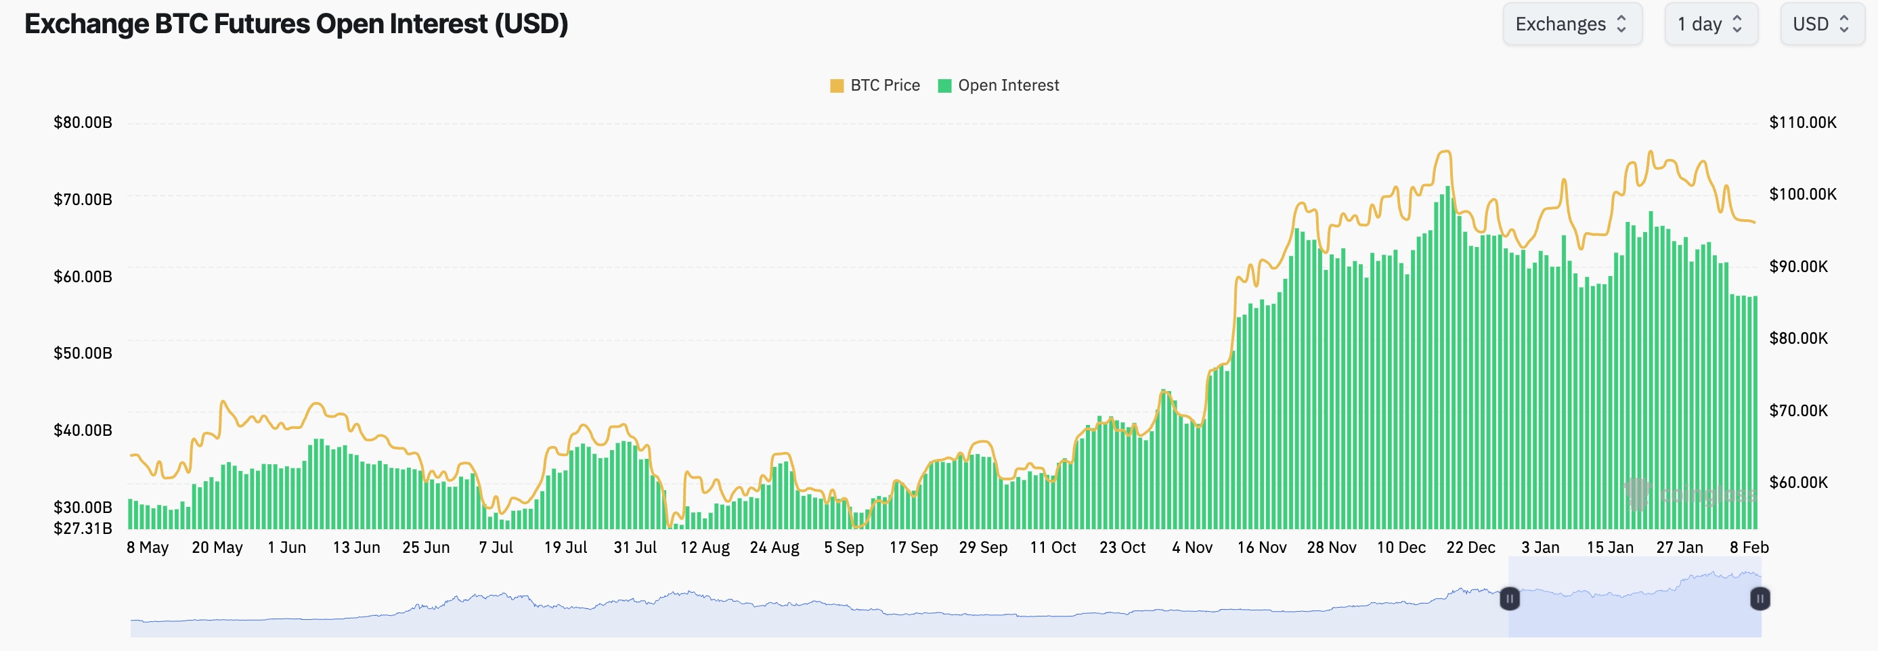Click the yellow BTC Price legend swatch
Viewport: 1878px width, 651px height.
[836, 86]
